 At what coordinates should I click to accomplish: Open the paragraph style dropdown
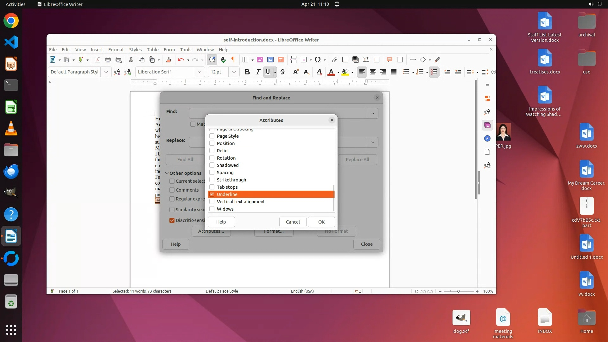[106, 72]
